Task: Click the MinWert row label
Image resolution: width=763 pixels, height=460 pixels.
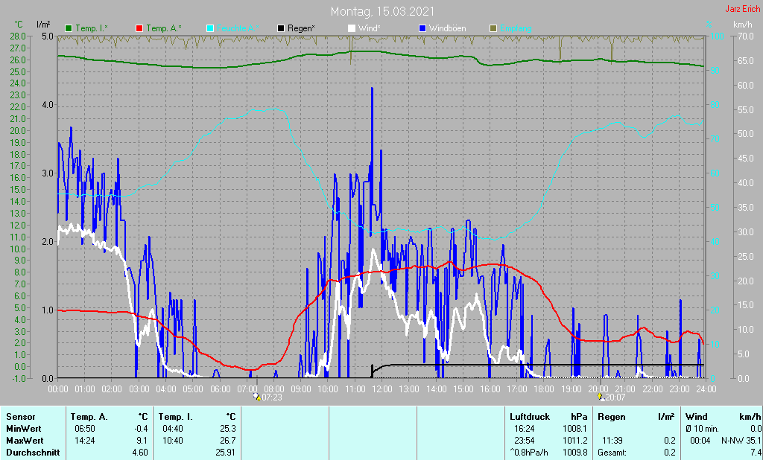Action: [24, 429]
